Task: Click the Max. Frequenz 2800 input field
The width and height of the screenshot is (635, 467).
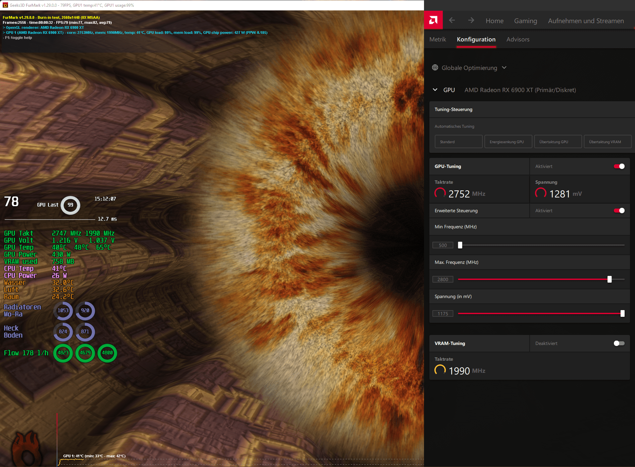Action: 443,279
